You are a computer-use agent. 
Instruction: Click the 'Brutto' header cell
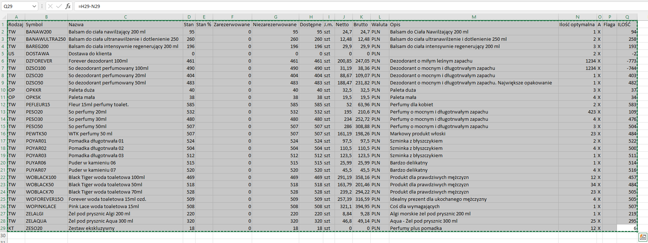click(361, 24)
